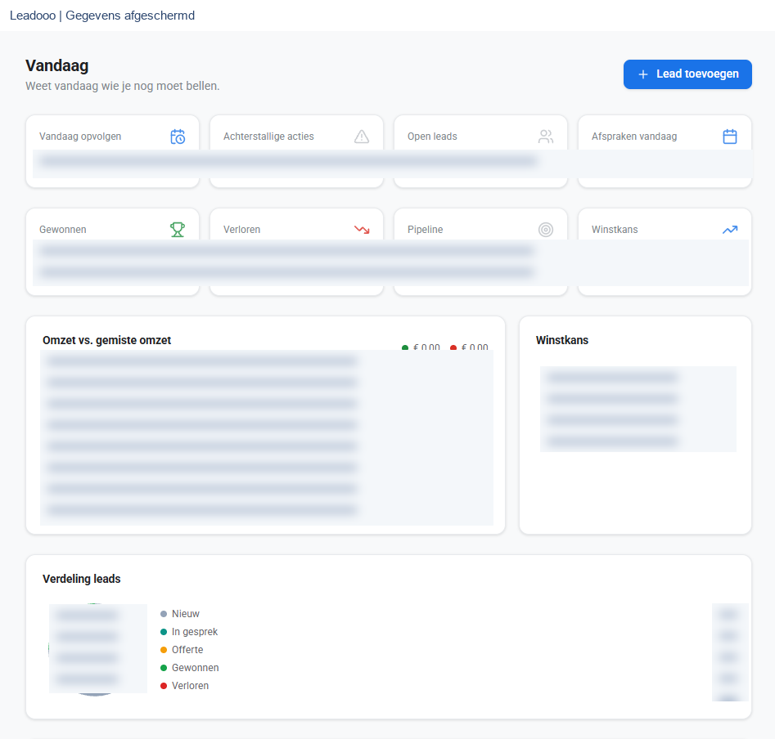Screen dimensions: 775x739
Task: Click the red gemiste omzet legend dot
Action: coord(453,347)
